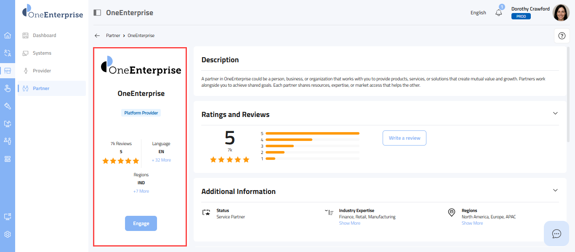Click the help question mark icon
The image size is (575, 252).
(562, 36)
